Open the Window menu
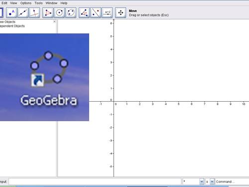 click(51, 3)
